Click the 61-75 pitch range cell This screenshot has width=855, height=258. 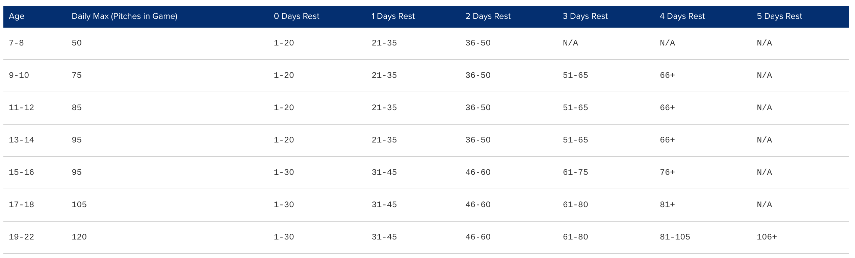coord(575,172)
